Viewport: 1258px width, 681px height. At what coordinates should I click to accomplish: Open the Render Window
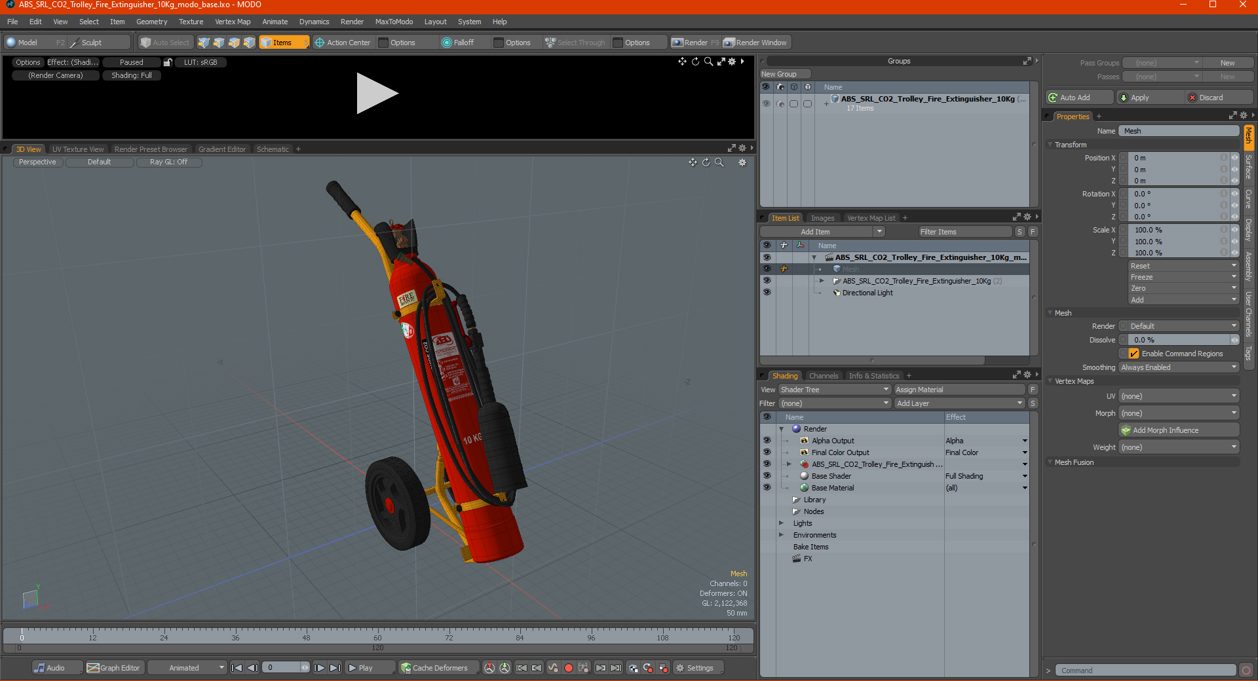755,43
